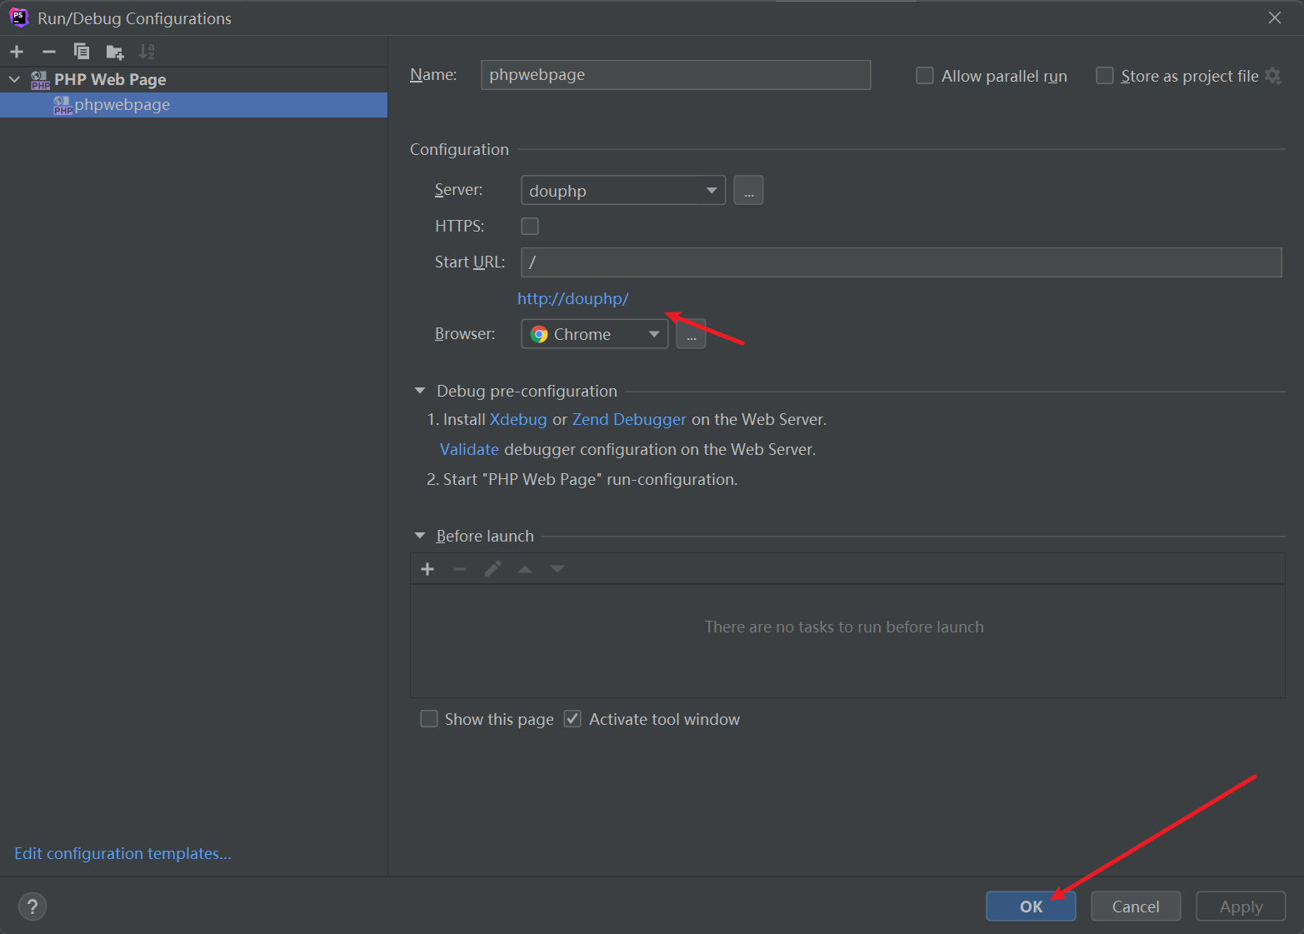Screen dimensions: 1304x934
Task: Toggle the HTTPS checkbox
Action: 530,226
